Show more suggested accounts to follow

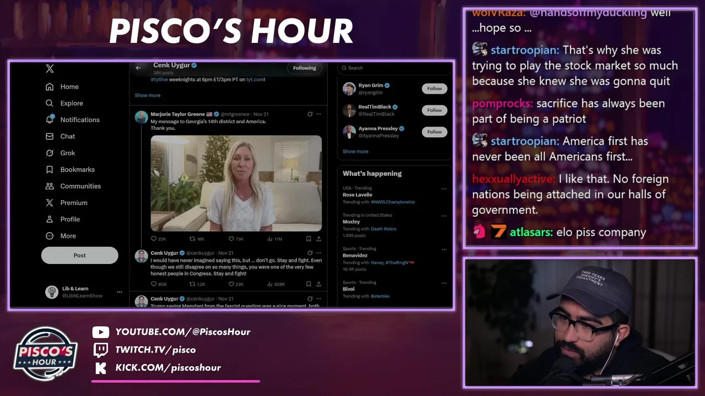[x=355, y=151]
